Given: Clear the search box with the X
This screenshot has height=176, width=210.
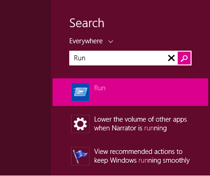Looking at the screenshot, I should 171,58.
